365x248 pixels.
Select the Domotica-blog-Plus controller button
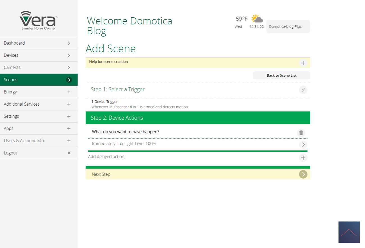coord(288,27)
